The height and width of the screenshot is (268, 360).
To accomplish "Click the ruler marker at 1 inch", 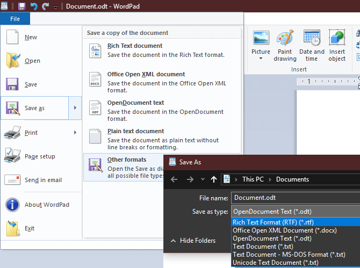I will click(x=309, y=81).
